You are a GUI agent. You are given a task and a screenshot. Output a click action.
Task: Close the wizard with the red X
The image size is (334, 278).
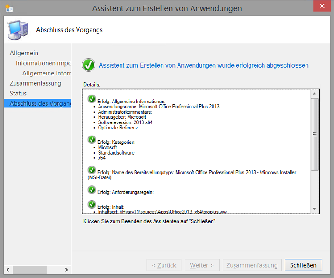point(322,6)
